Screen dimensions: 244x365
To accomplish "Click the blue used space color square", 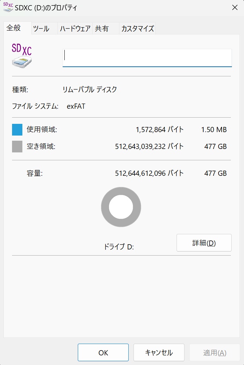I will point(17,130).
